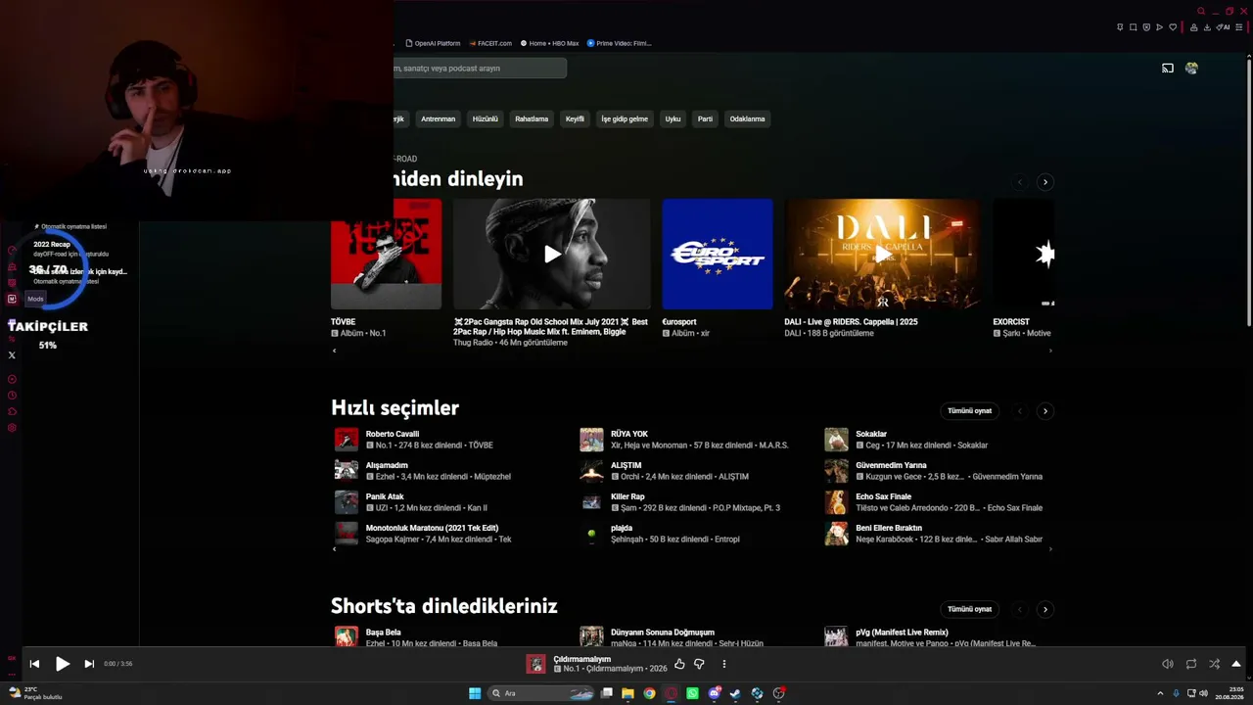Click the Windows taskbar search box
Viewport: 1253px width, 705px height.
click(x=542, y=693)
